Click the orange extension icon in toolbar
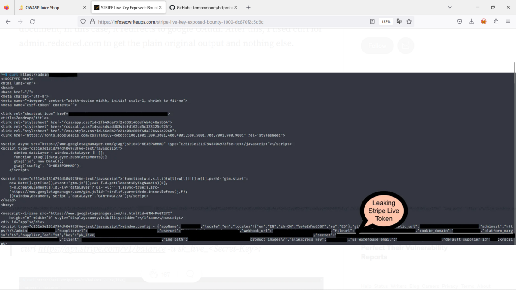This screenshot has height=290, width=516. pyautogui.click(x=484, y=21)
